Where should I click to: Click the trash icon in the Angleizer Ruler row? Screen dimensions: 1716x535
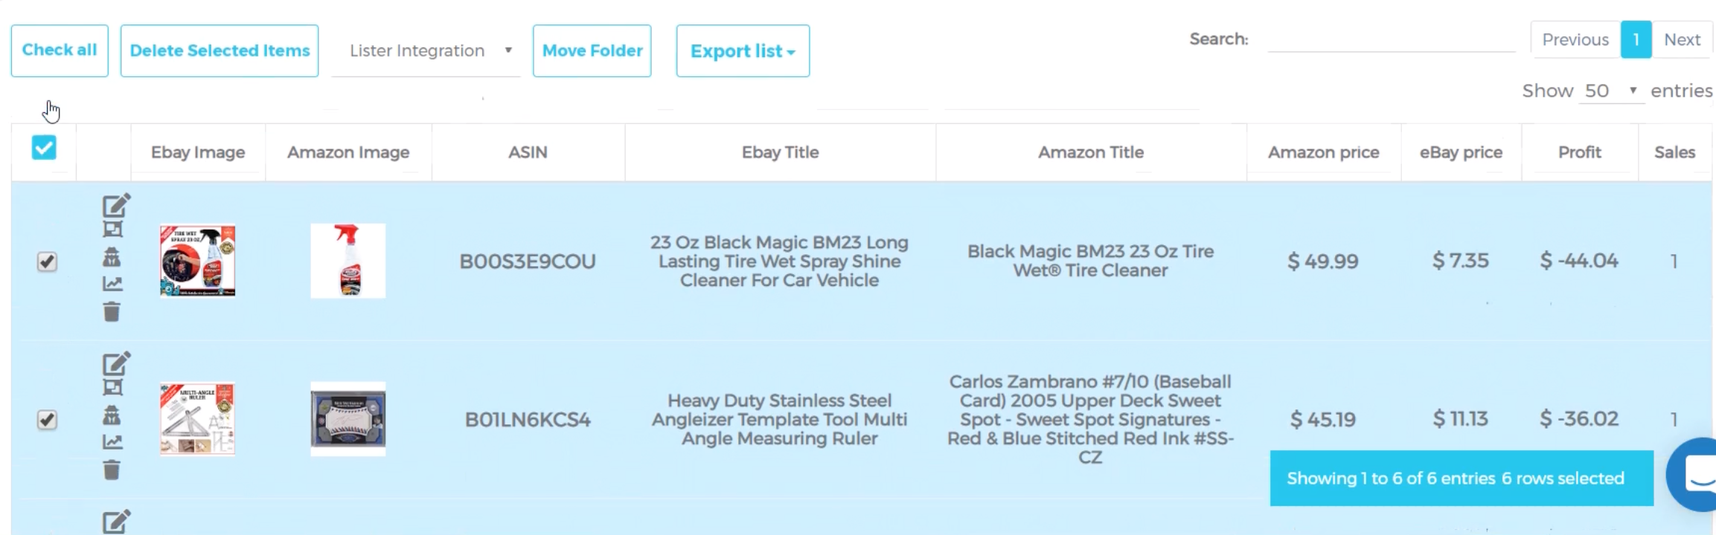pyautogui.click(x=112, y=470)
